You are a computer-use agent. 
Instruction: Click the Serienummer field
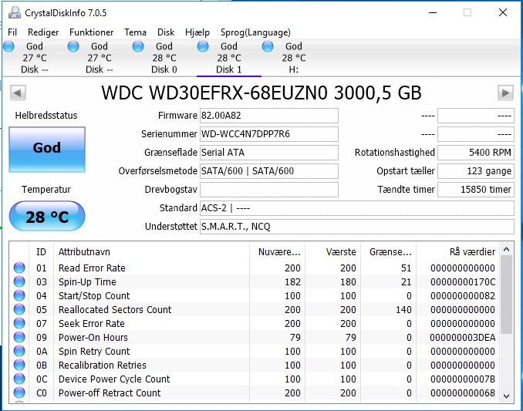[x=269, y=134]
